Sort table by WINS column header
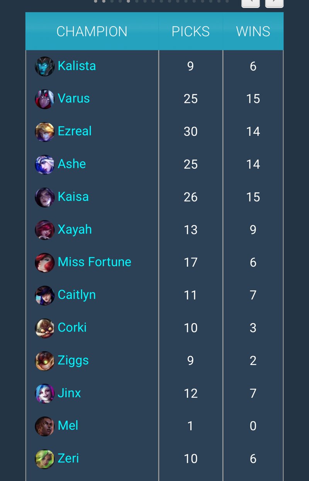Viewport: 309px width, 481px height. click(x=253, y=31)
